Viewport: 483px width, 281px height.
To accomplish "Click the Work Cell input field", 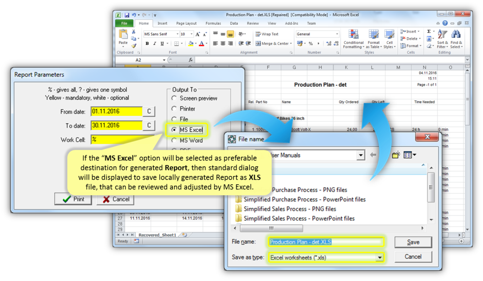I will point(123,139).
